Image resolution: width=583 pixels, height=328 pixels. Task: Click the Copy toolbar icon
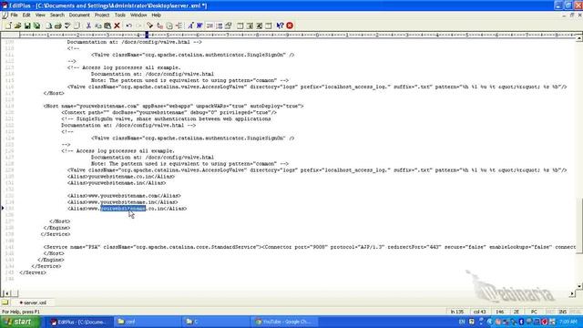tap(98, 26)
